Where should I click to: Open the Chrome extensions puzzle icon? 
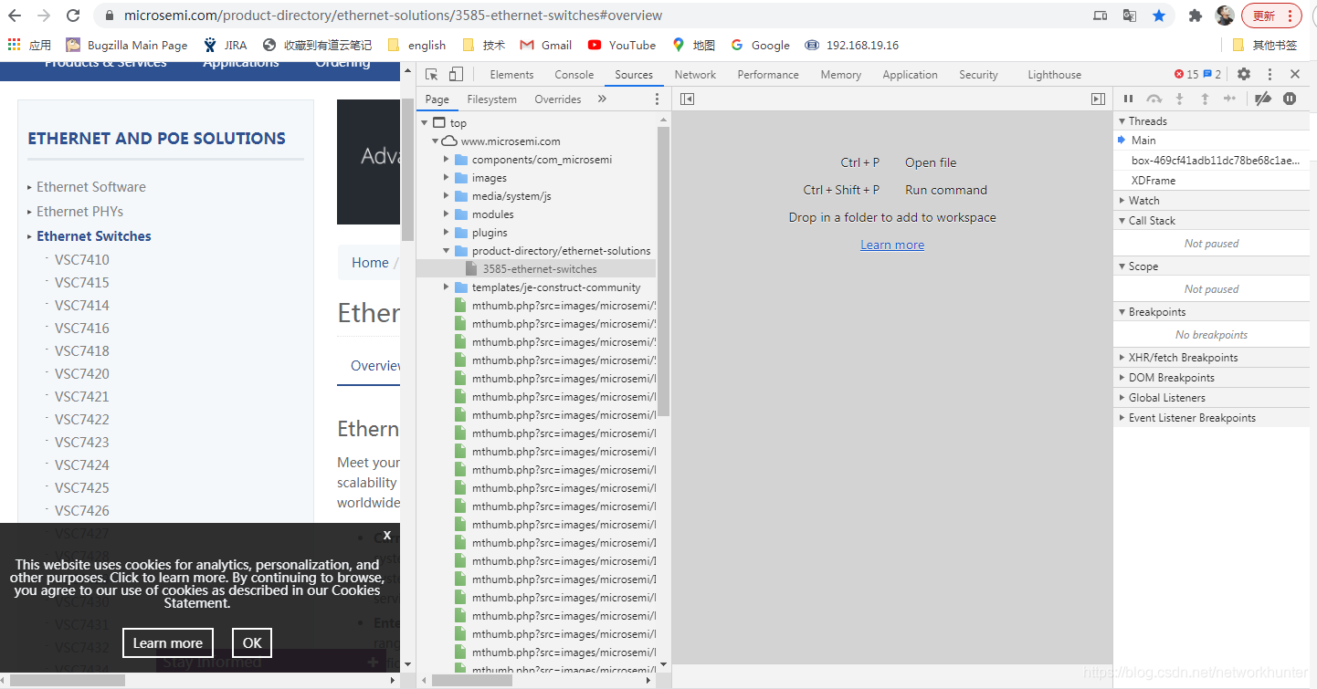point(1195,16)
